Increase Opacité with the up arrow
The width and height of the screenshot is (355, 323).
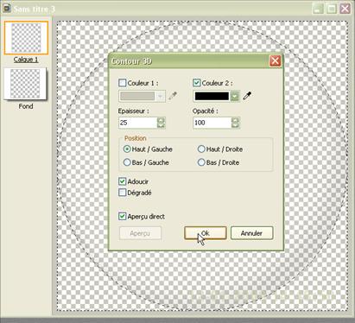click(235, 120)
